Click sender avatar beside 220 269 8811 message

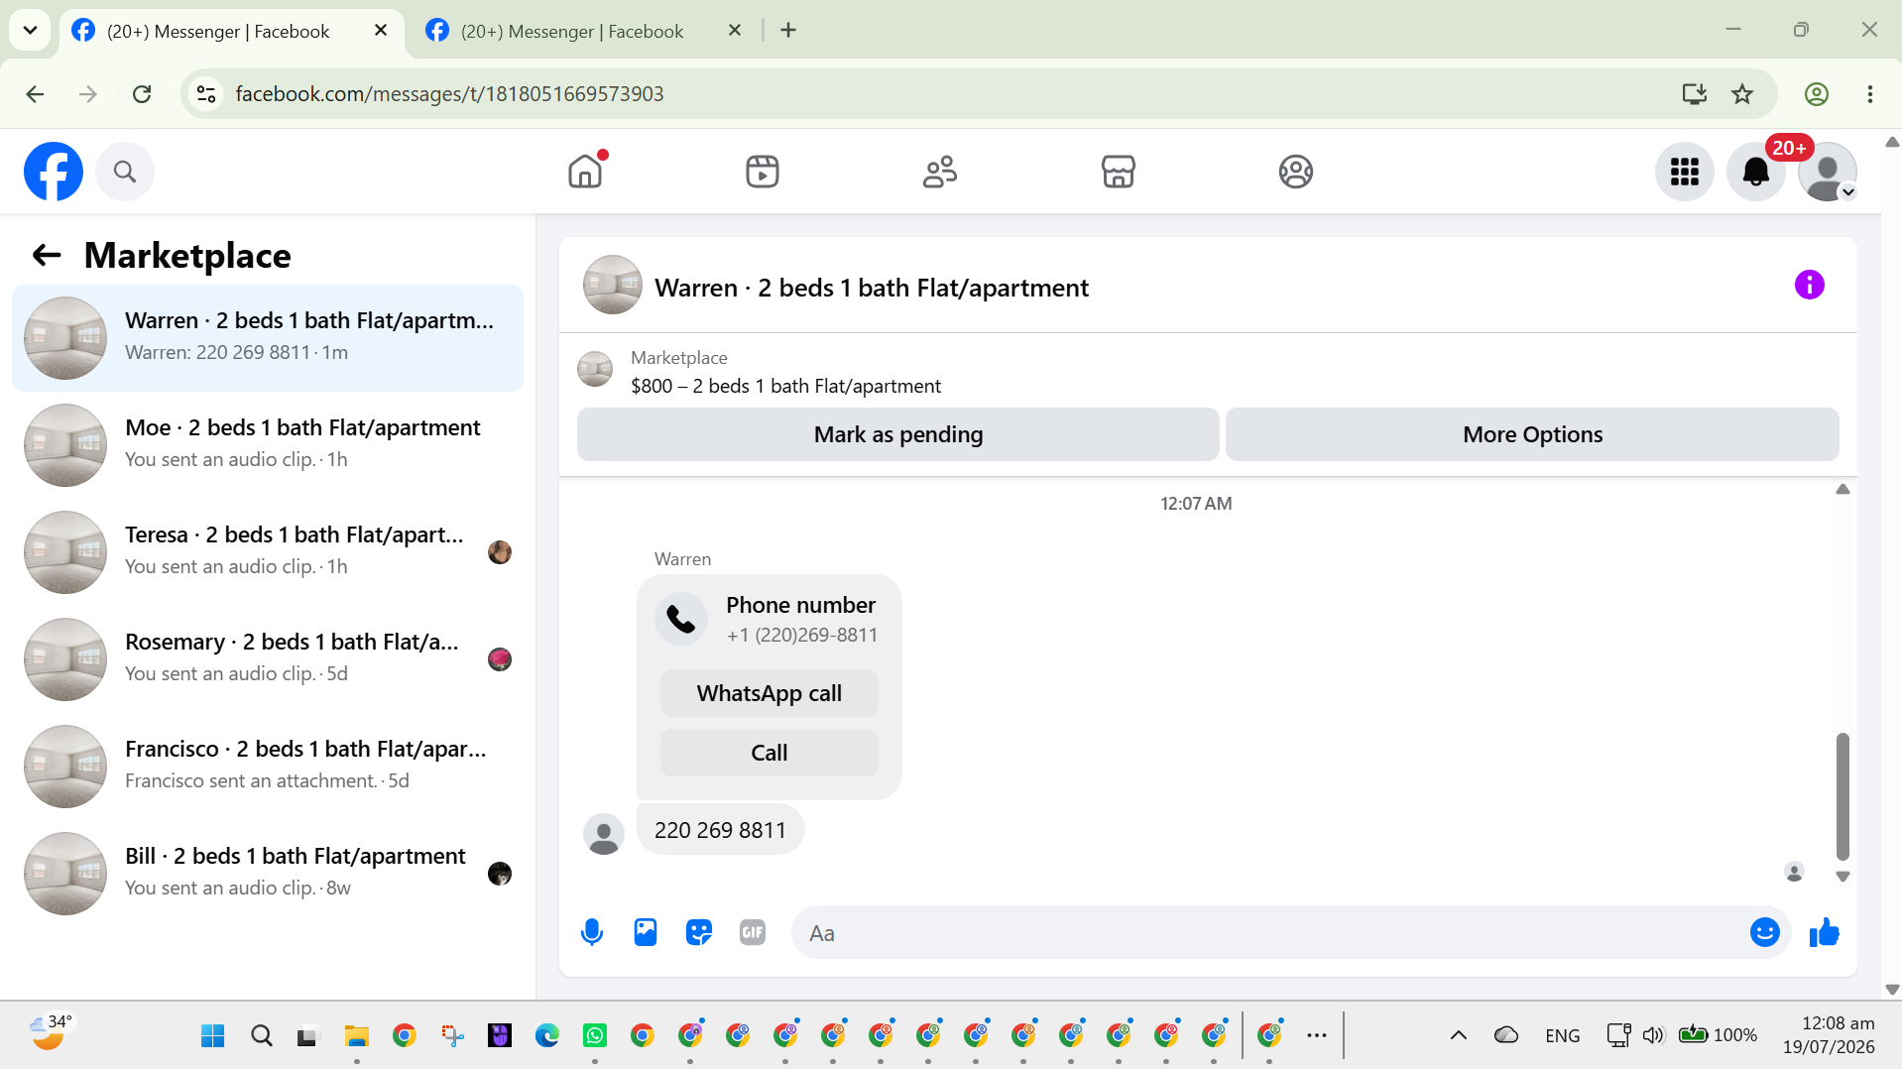[x=603, y=834]
